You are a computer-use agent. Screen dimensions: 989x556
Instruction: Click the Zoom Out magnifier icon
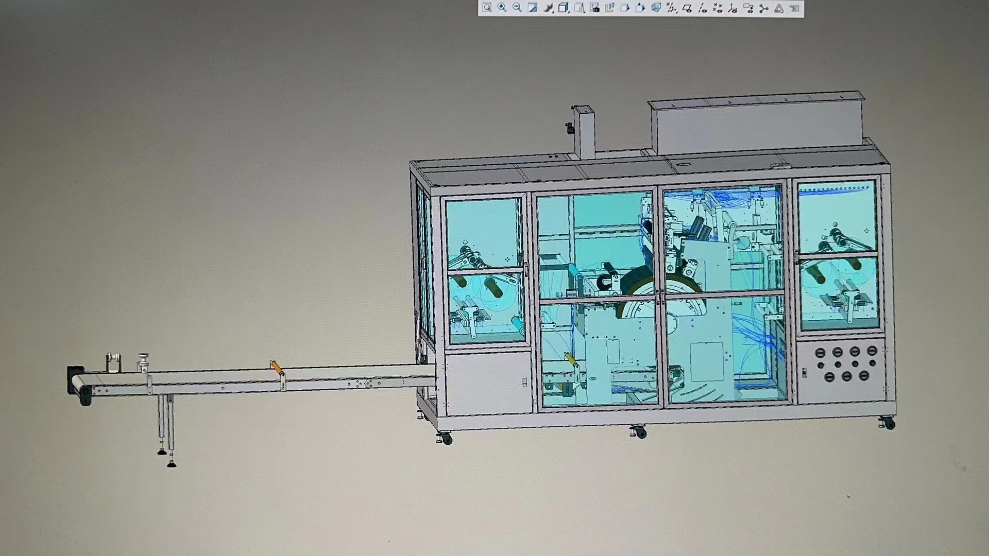tap(517, 8)
